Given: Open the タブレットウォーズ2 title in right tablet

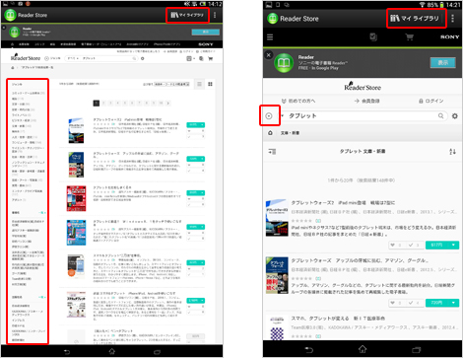Looking at the screenshot, I should click(343, 203).
